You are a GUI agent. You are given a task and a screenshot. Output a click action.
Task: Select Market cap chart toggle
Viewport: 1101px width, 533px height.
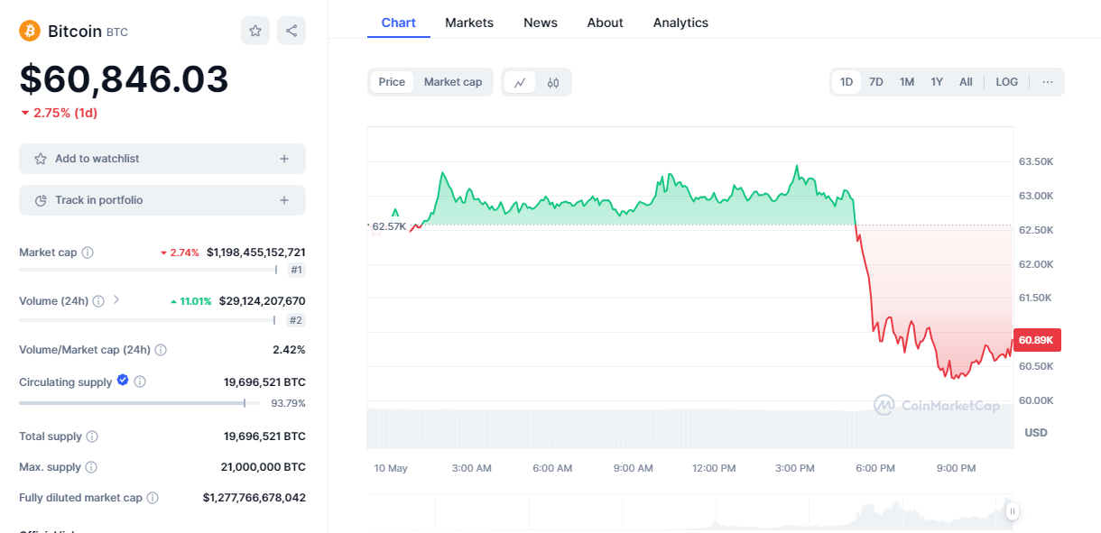coord(453,82)
